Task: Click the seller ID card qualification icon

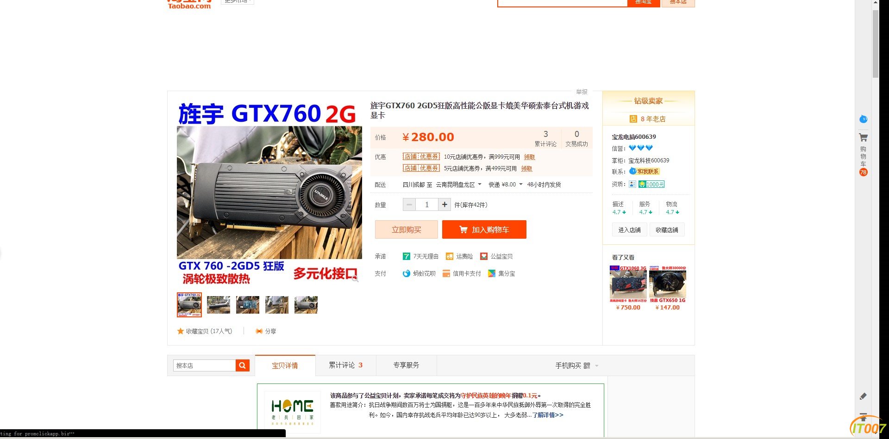Action: [x=632, y=184]
